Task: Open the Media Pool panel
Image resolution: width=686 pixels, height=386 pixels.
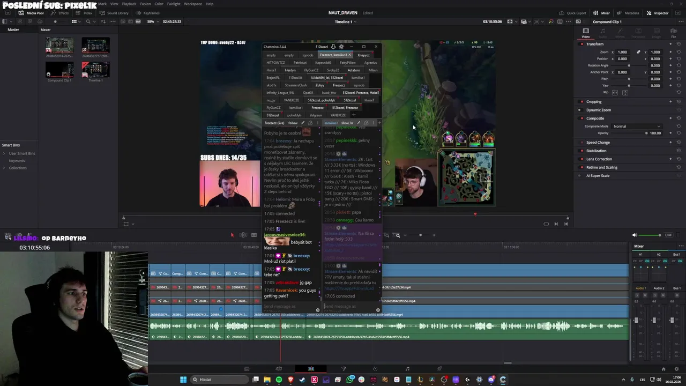Action: (32, 13)
